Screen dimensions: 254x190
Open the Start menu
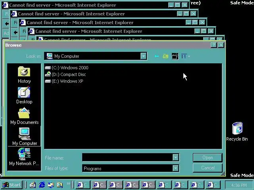(12, 185)
